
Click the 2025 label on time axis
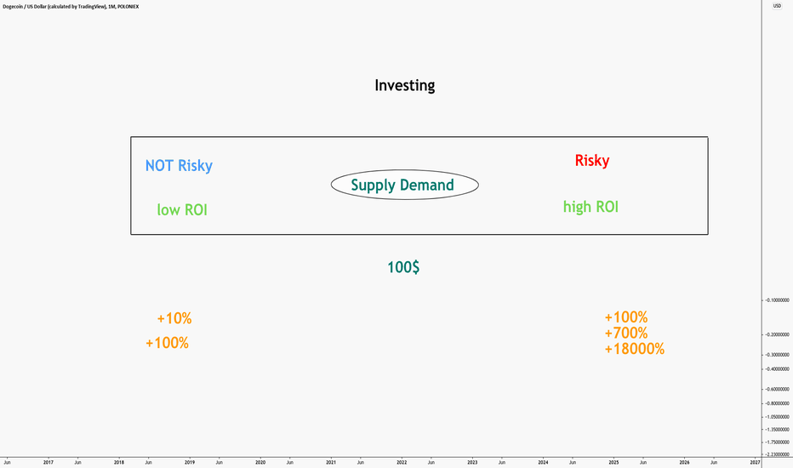[613, 462]
